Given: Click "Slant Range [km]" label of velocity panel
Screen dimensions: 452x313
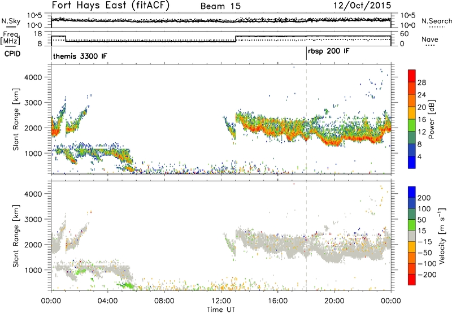Looking at the screenshot, I should tap(16, 236).
